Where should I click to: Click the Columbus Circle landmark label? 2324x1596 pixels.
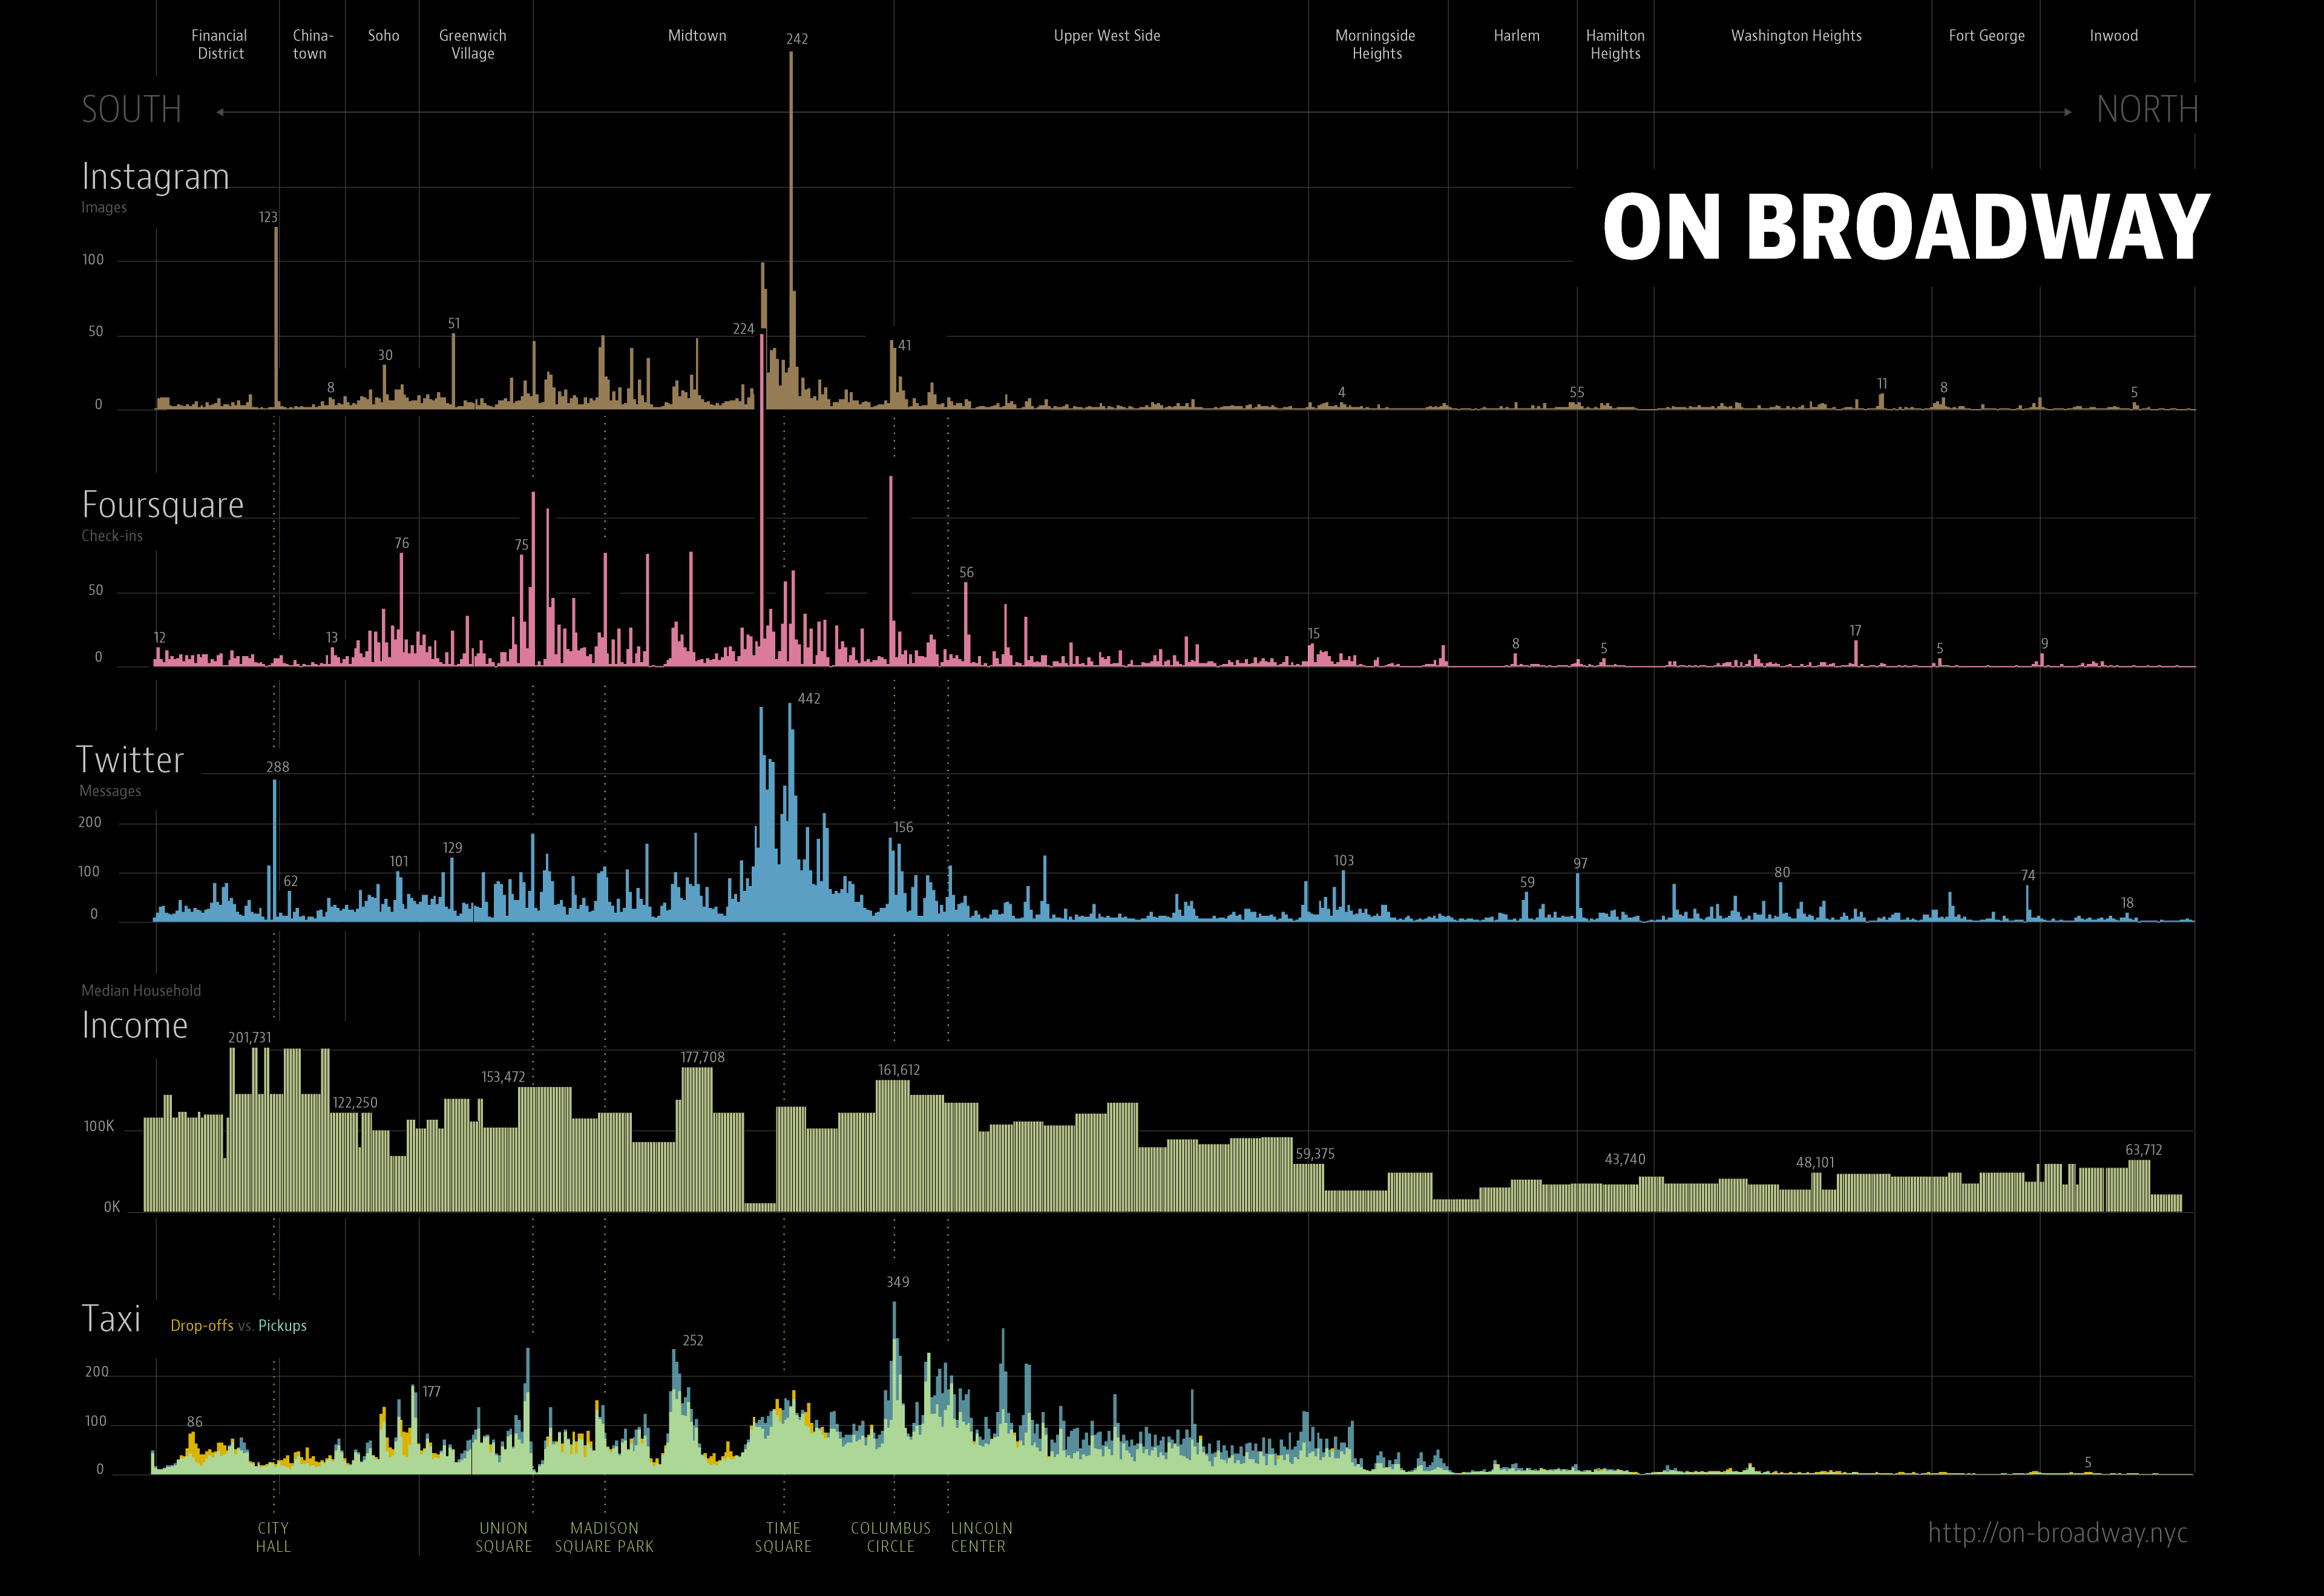point(890,1537)
